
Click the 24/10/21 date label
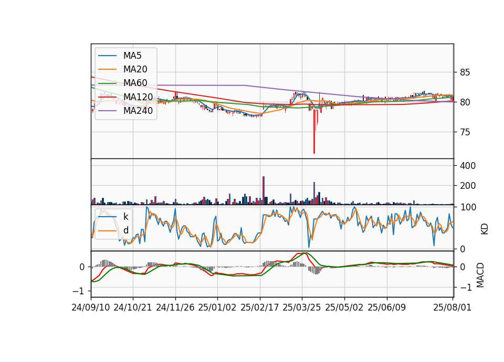click(133, 307)
